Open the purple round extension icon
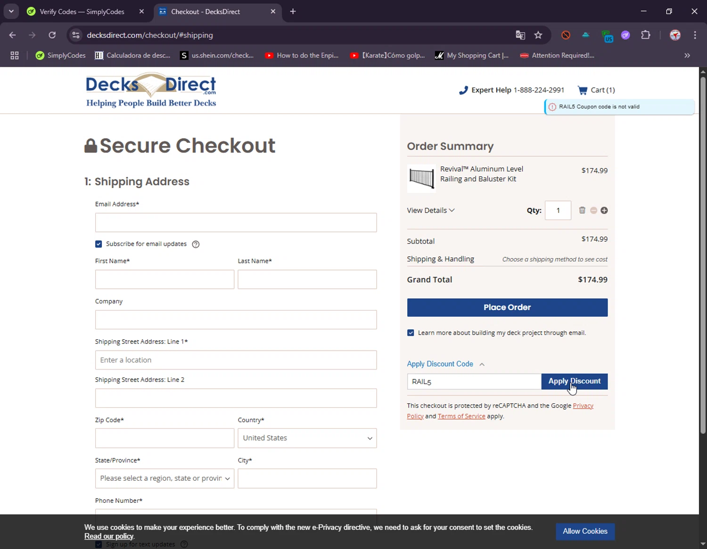707x549 pixels. pyautogui.click(x=625, y=35)
